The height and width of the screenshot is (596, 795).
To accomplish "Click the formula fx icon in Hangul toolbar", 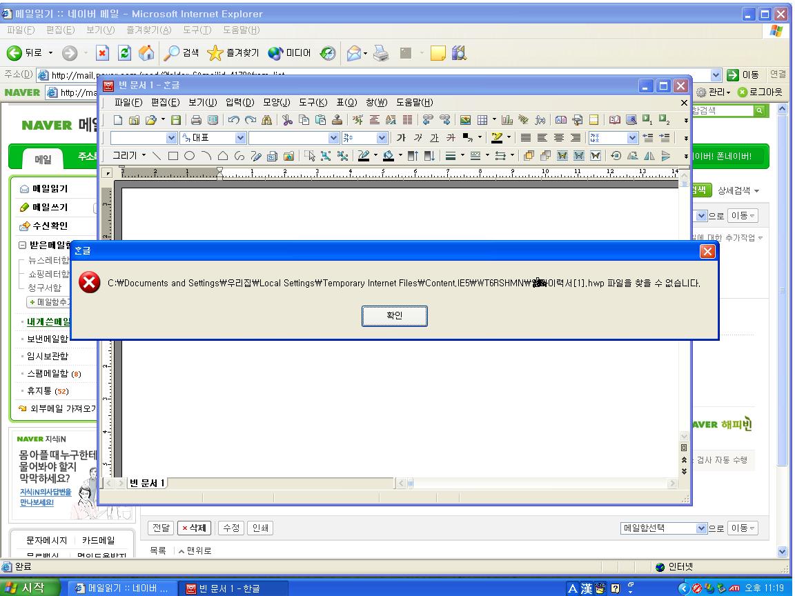I will pyautogui.click(x=540, y=120).
